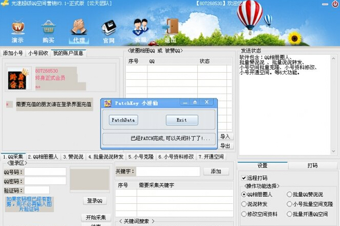Click the PatchData button
The image size is (340, 226).
123,120
